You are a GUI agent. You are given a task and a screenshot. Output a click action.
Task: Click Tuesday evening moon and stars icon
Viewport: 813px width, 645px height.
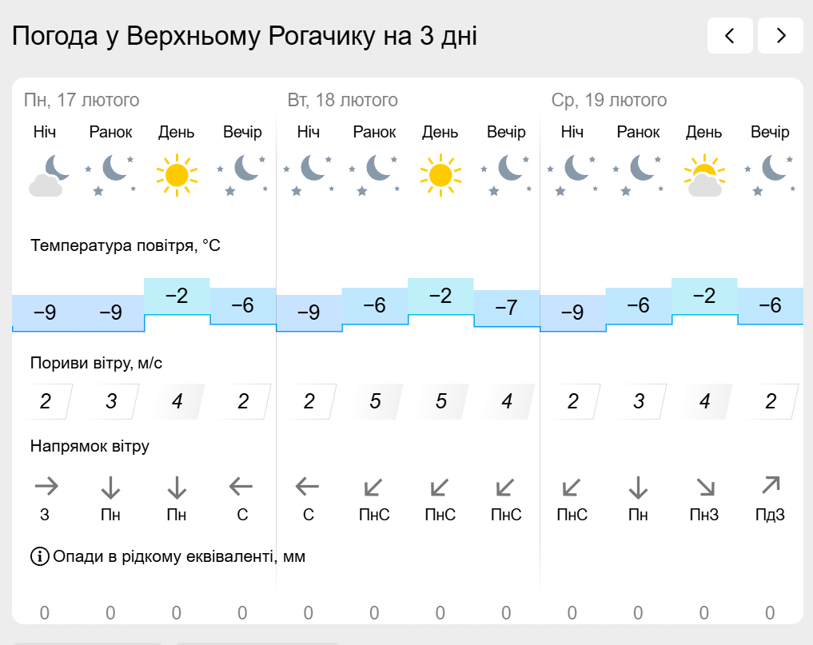click(506, 175)
